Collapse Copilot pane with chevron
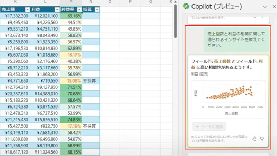The image size is (277, 156). [x=265, y=6]
